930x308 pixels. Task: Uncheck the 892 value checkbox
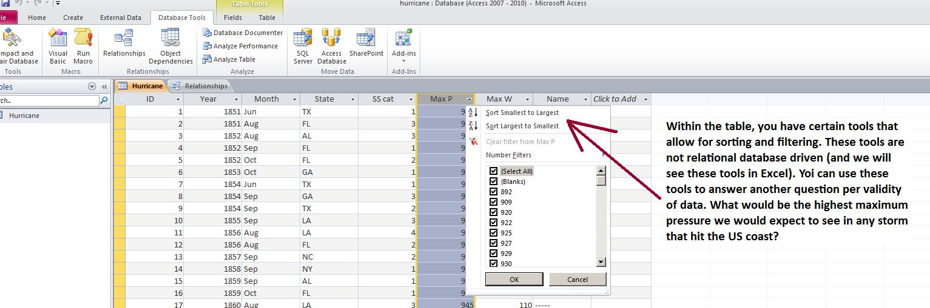click(493, 192)
